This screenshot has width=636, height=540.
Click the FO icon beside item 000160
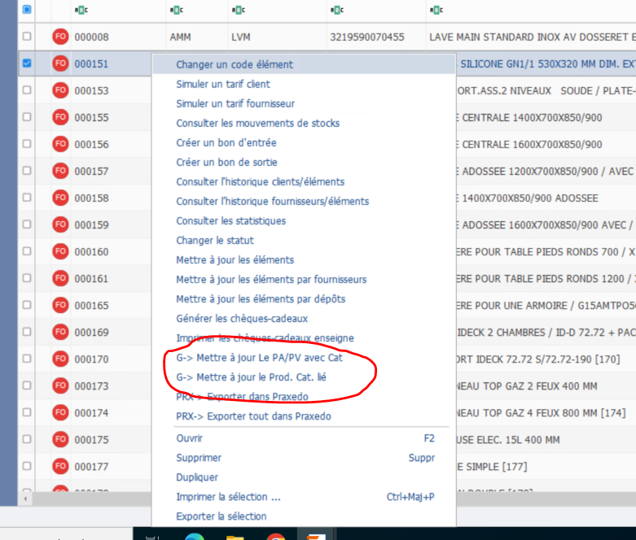[x=60, y=251]
